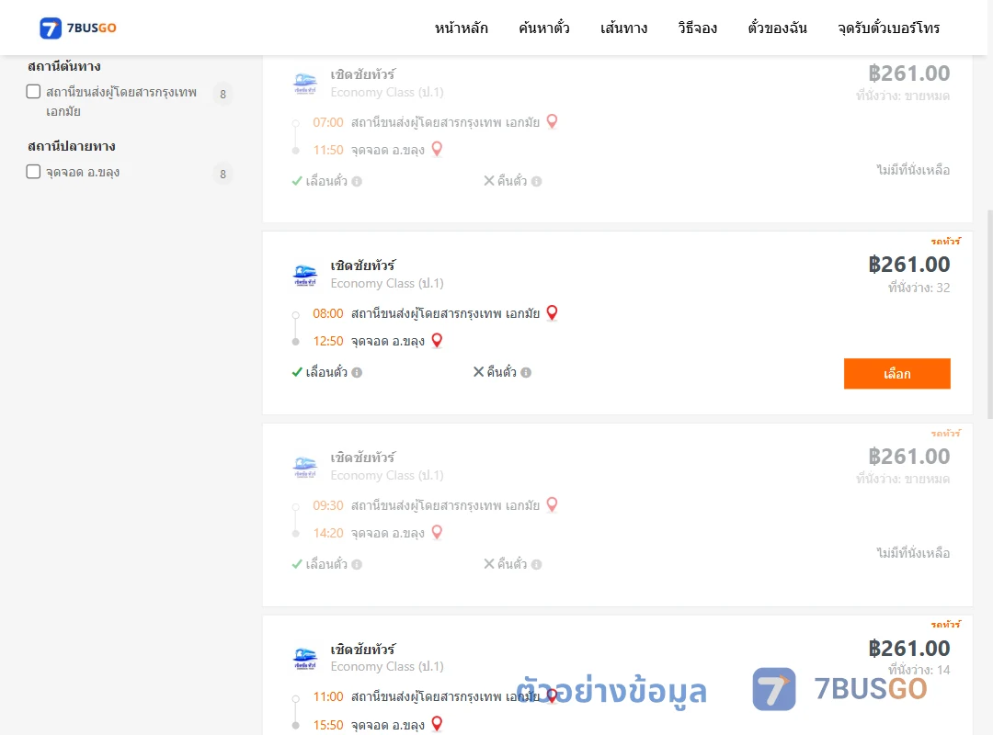Click the 11:00 departure time
This screenshot has width=993, height=735.
[x=328, y=697]
